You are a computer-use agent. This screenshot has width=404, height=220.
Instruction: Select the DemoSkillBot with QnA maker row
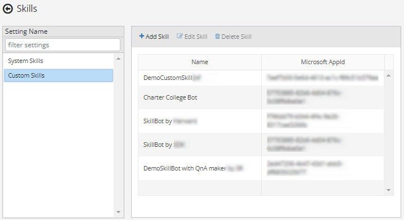[x=261, y=168]
